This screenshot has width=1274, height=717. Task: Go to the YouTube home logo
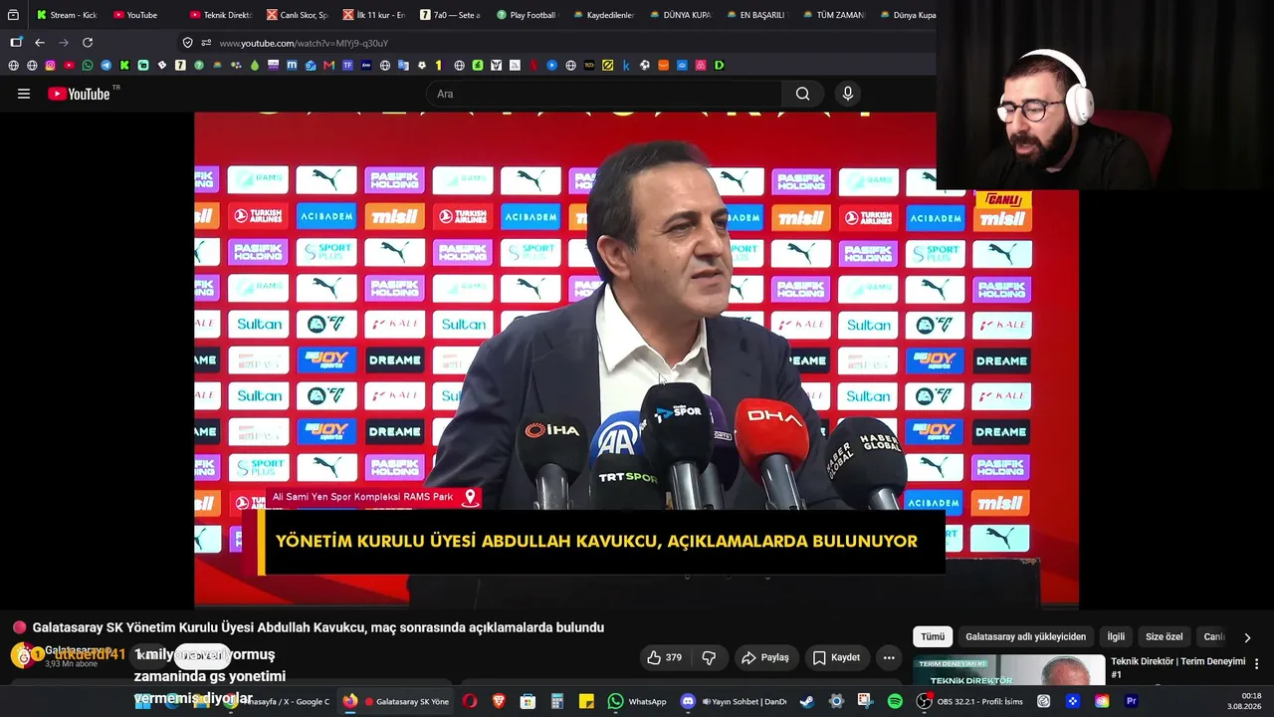click(x=80, y=94)
